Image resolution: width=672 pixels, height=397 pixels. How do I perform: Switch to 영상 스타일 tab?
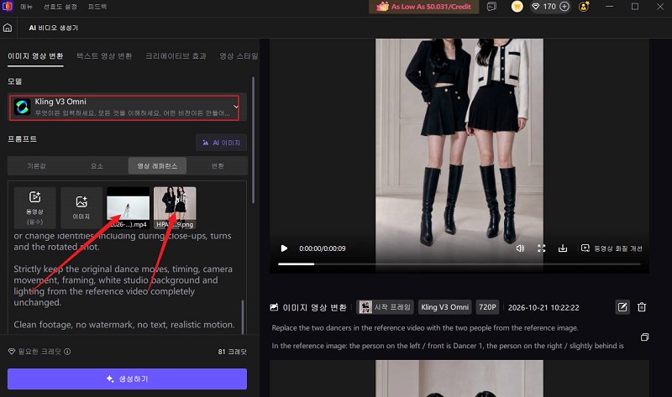(x=239, y=56)
